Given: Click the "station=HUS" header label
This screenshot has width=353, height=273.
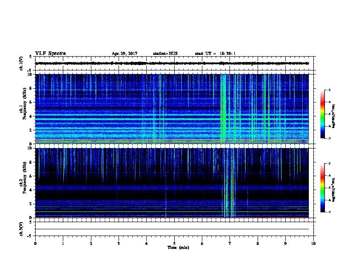Looking at the screenshot, I should [165, 54].
